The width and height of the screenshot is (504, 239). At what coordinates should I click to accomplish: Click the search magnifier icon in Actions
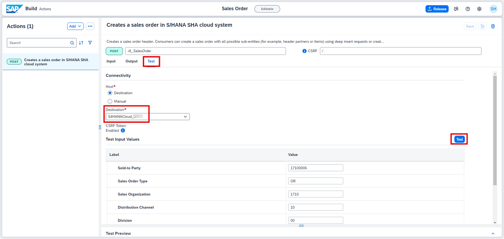tap(72, 43)
